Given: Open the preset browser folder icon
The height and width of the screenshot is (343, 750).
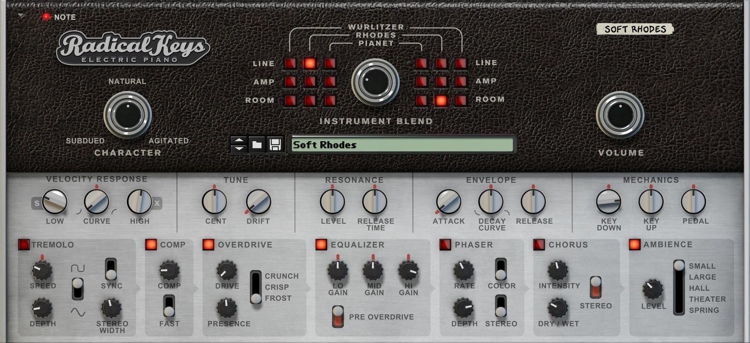Looking at the screenshot, I should (x=257, y=145).
